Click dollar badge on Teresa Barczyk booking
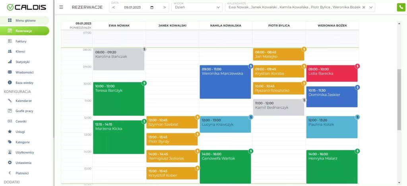Image resolution: width=407 pixels, height=186 pixels. pyautogui.click(x=144, y=83)
